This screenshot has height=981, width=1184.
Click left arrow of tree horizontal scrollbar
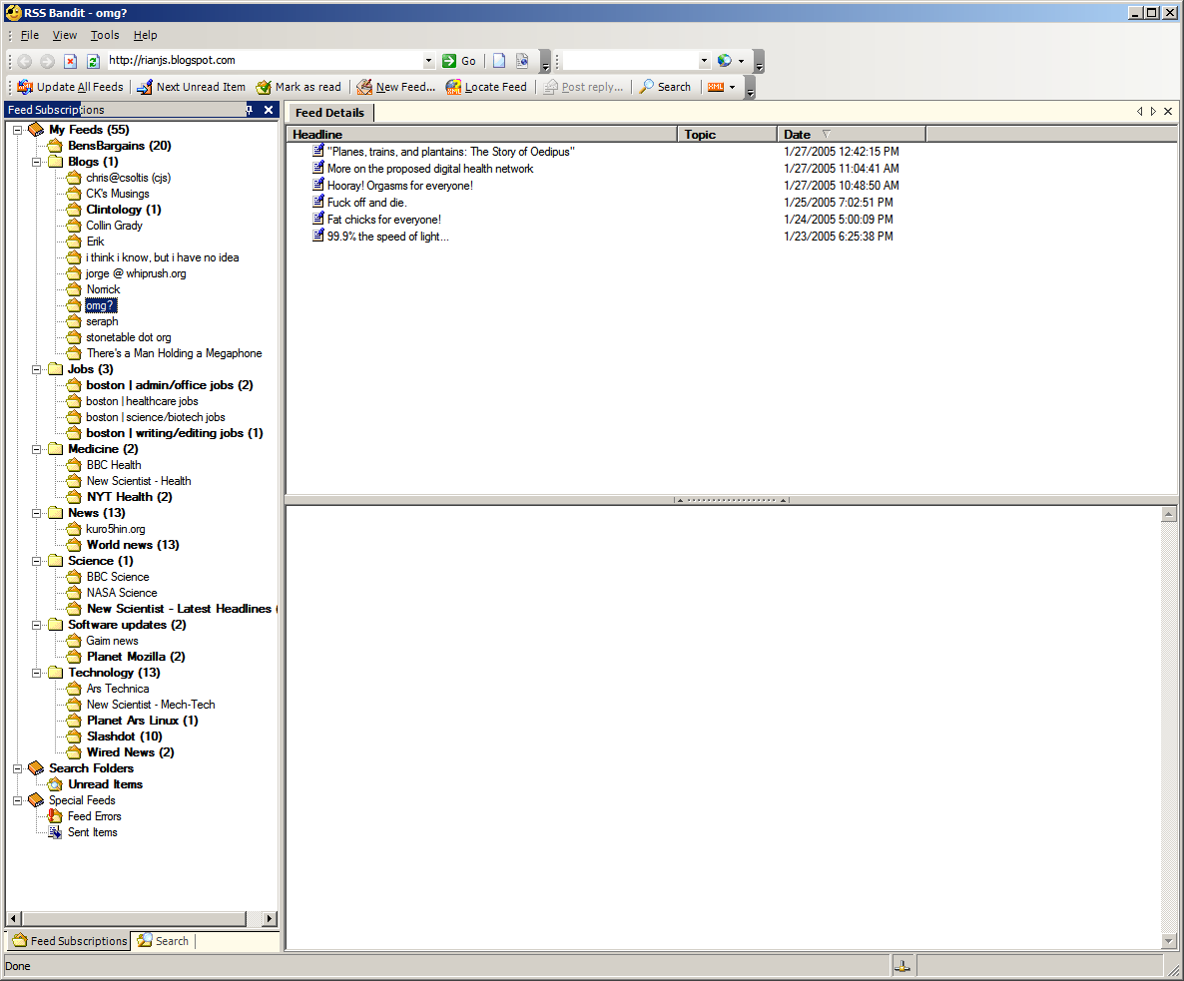(14, 918)
